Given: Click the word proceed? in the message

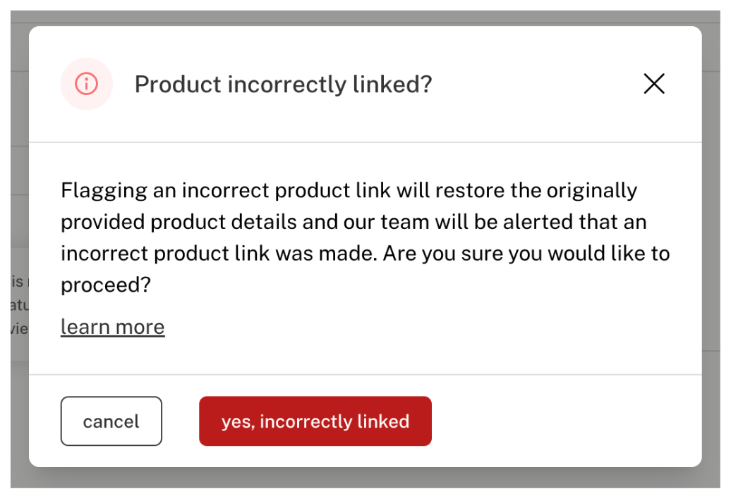Looking at the screenshot, I should (106, 285).
